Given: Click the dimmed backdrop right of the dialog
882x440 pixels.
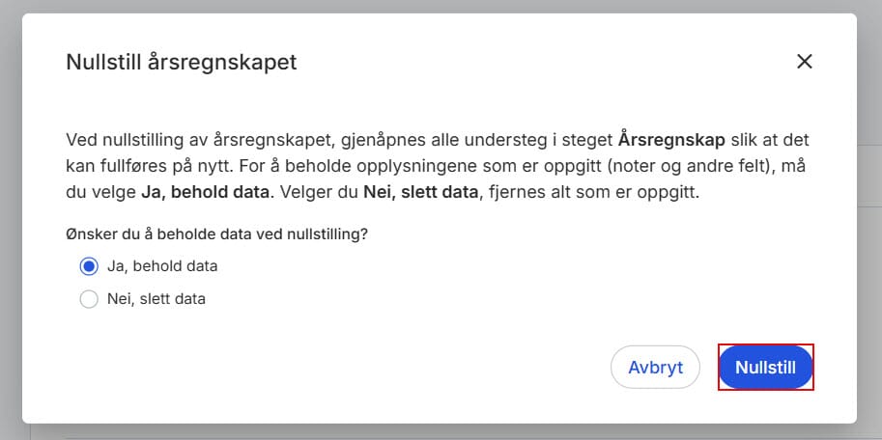Looking at the screenshot, I should tap(869, 220).
